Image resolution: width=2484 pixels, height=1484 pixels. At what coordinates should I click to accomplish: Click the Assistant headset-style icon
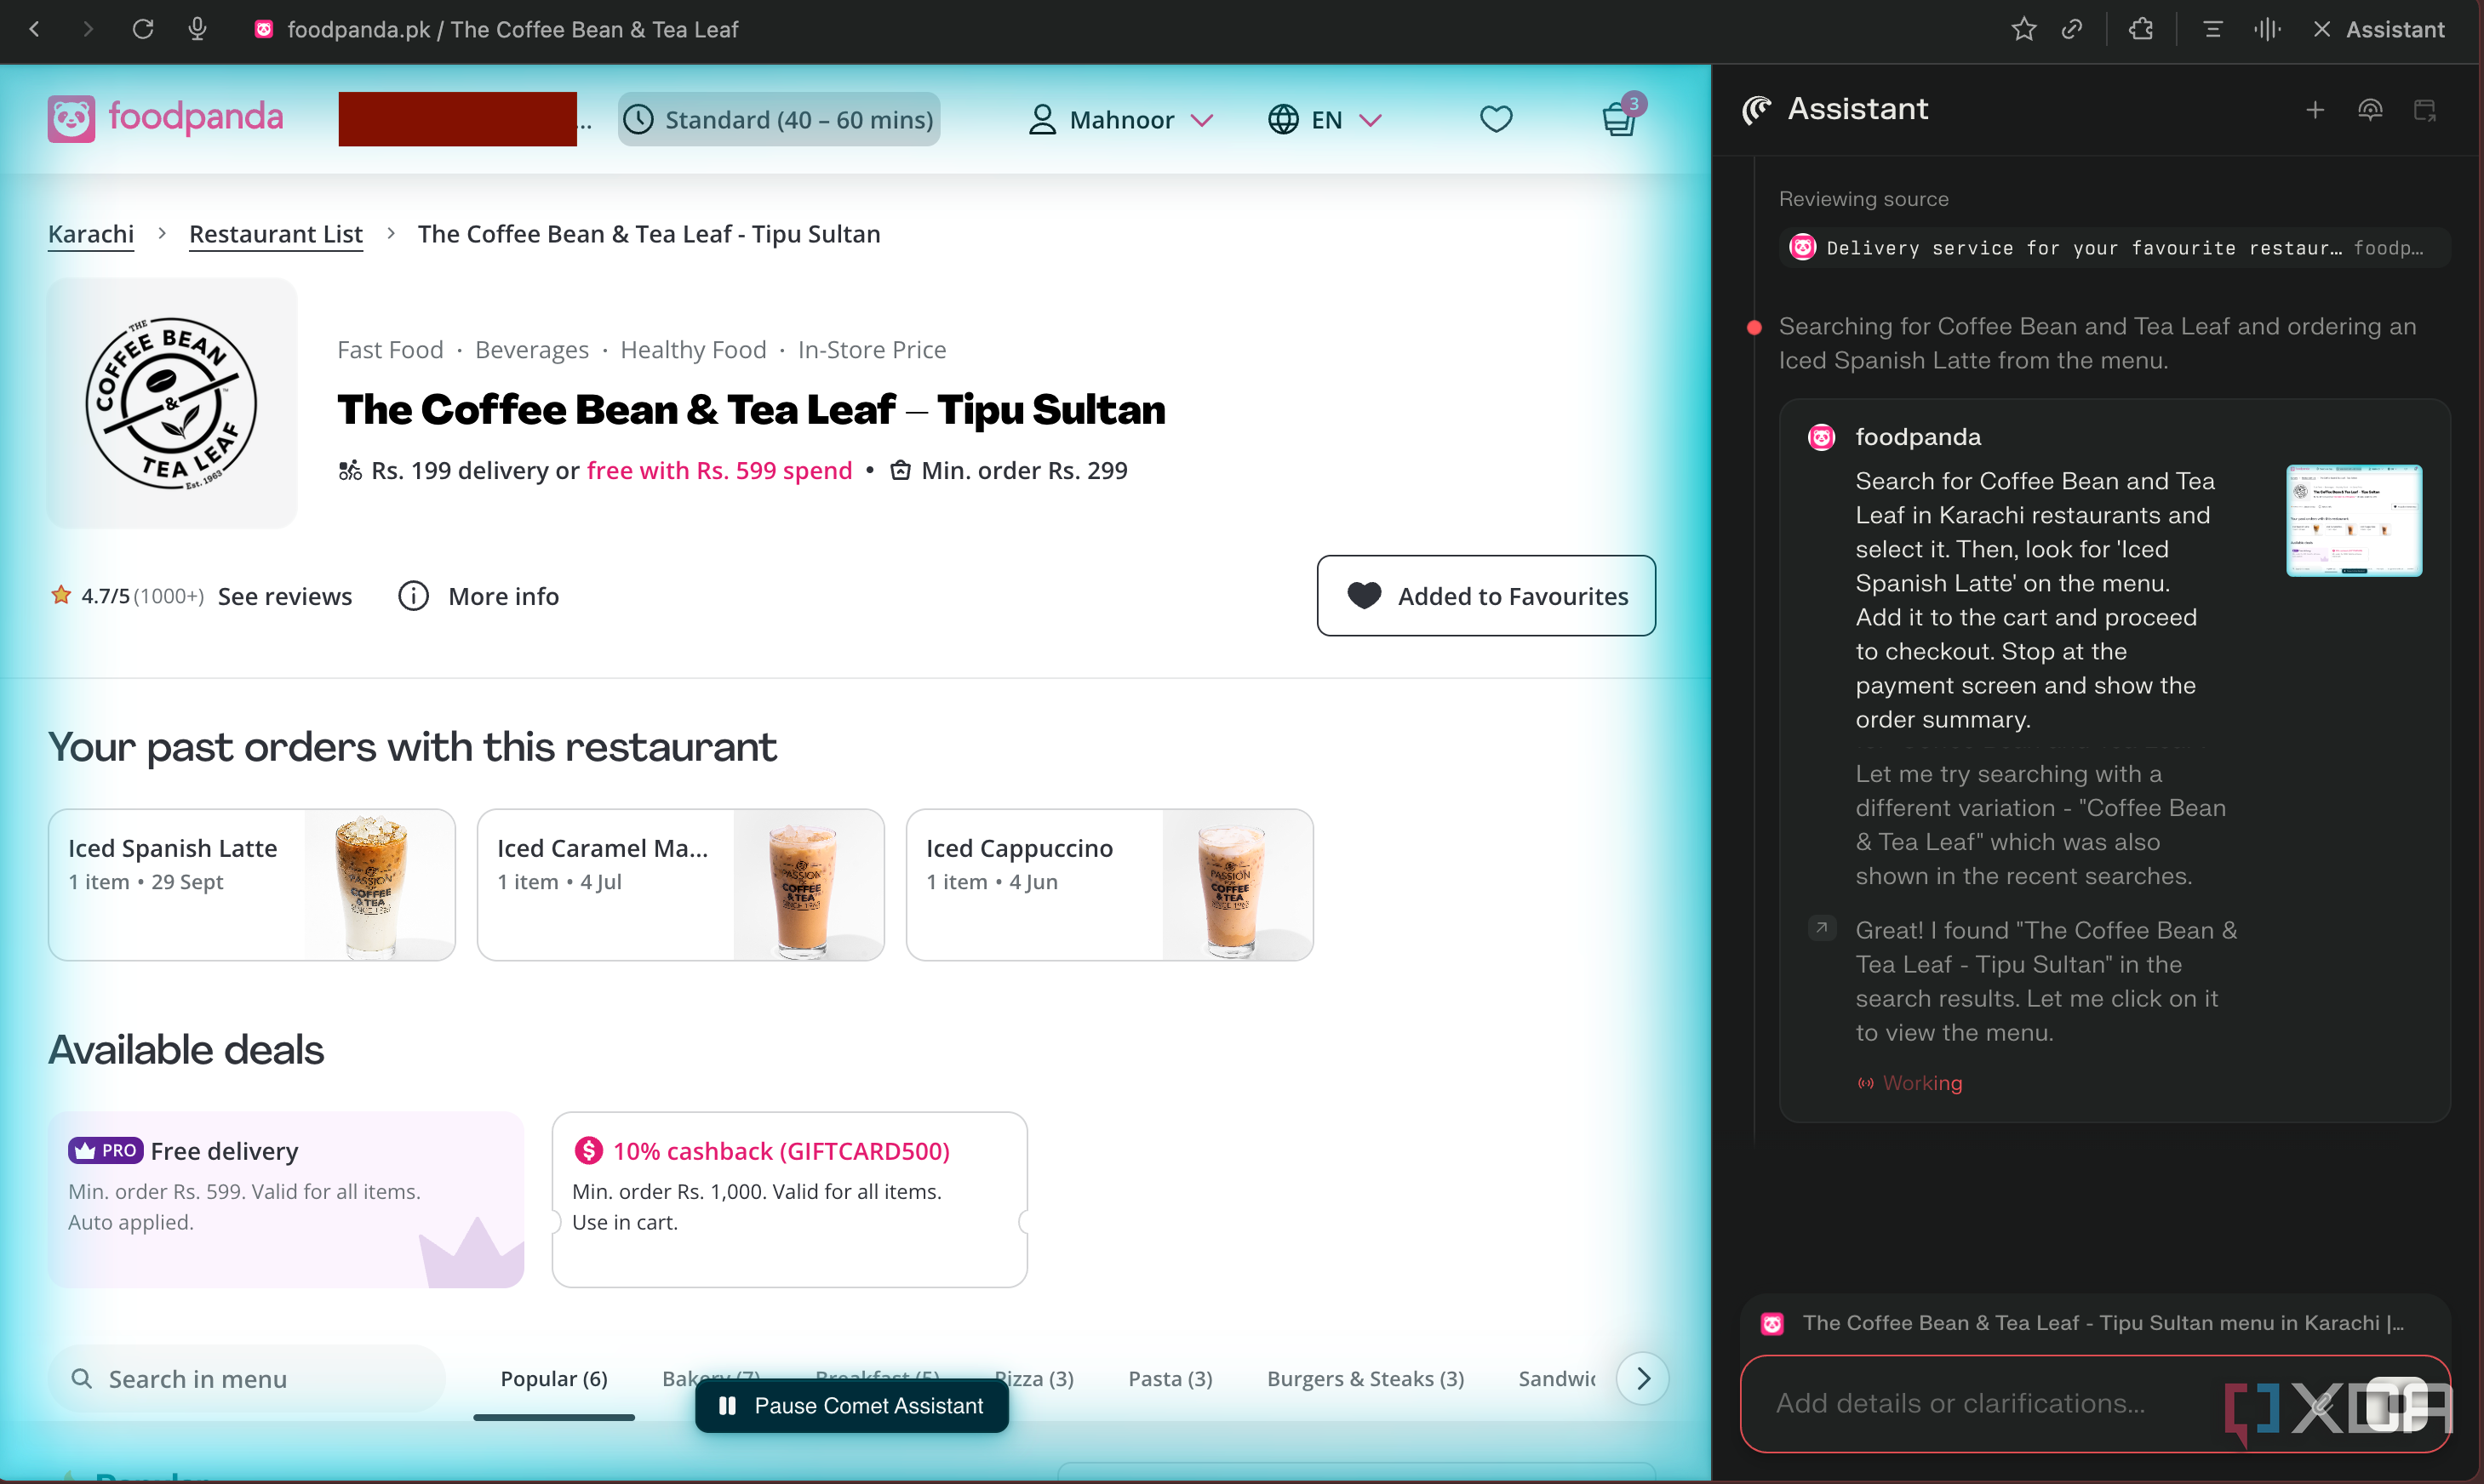[2370, 110]
